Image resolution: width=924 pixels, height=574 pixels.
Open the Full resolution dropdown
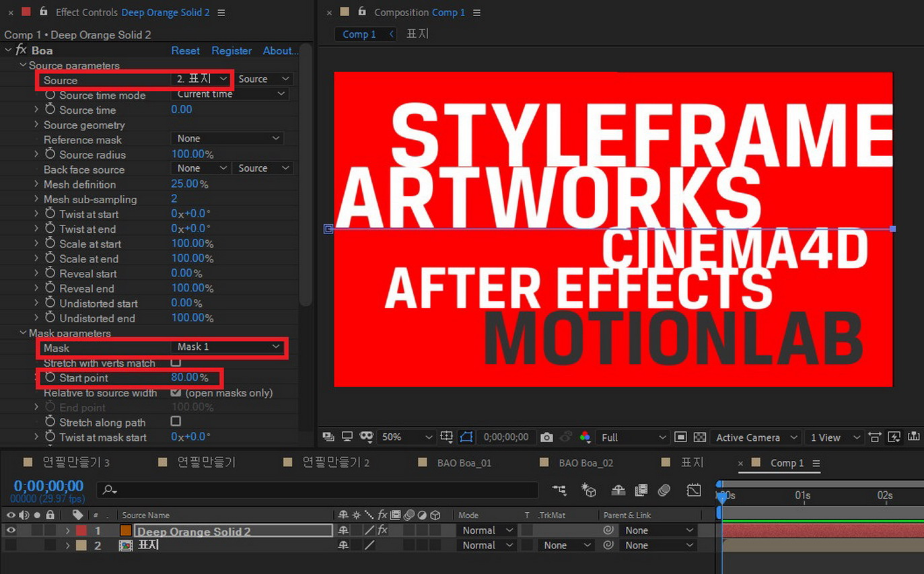[633, 437]
